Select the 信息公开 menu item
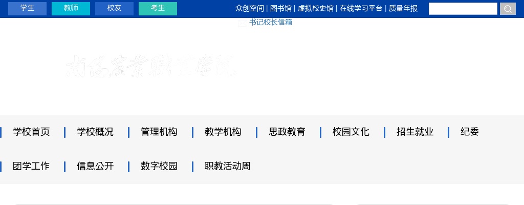Image resolution: width=524 pixels, height=205 pixels. point(95,166)
